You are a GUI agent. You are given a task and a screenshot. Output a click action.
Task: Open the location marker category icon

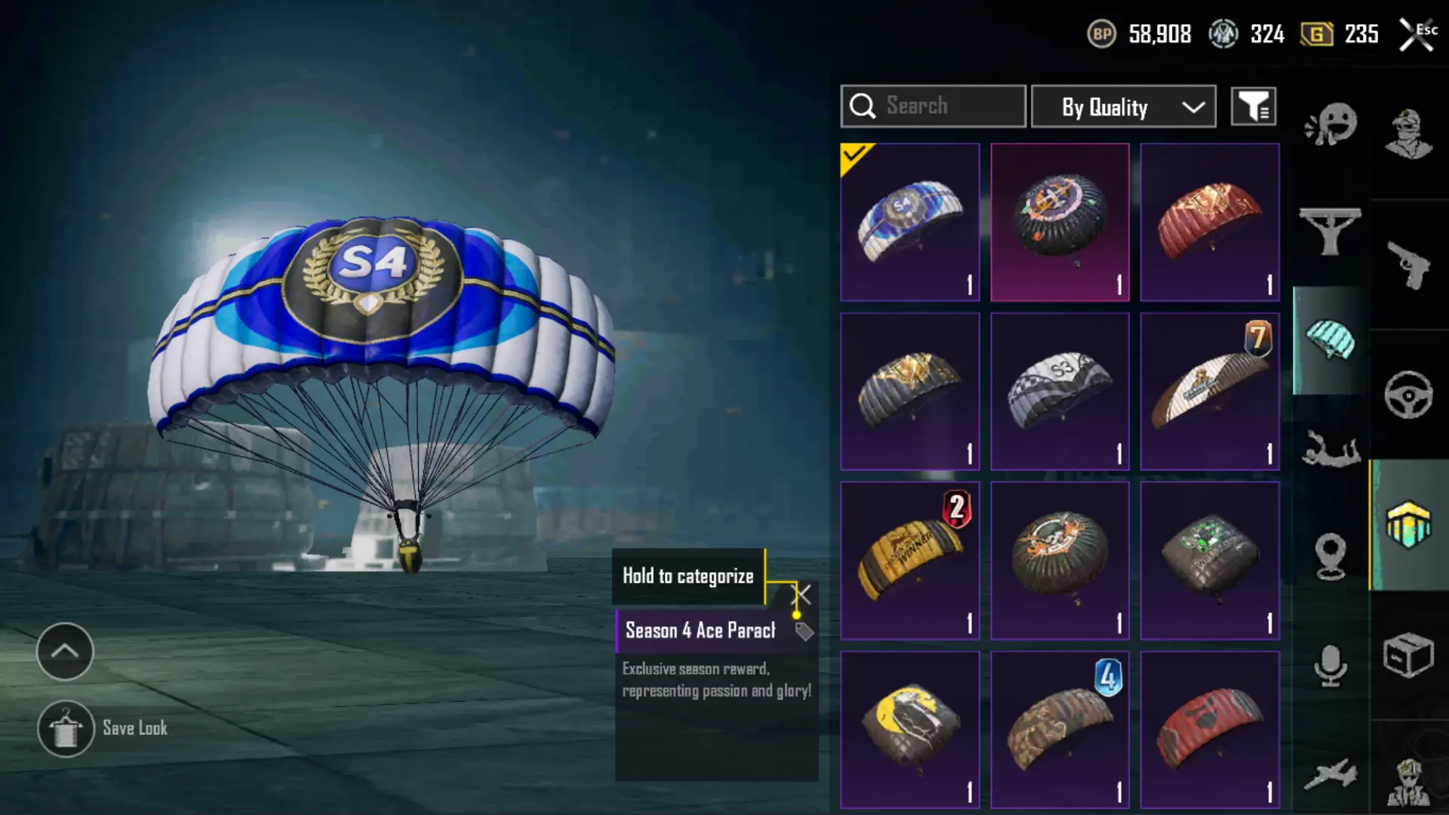[1330, 556]
